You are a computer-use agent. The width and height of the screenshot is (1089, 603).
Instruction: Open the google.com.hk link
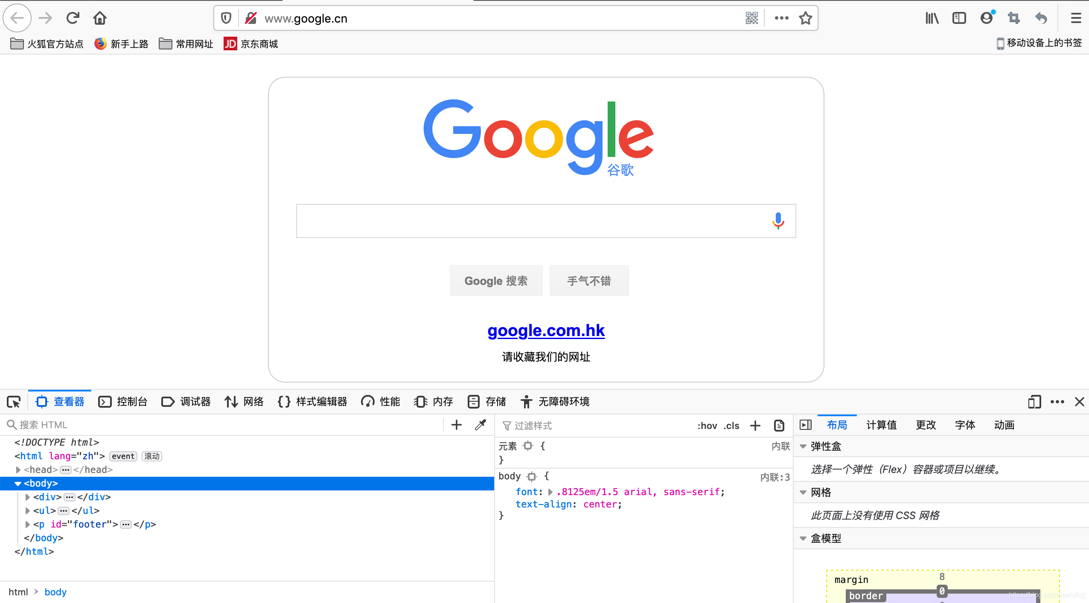coord(546,330)
